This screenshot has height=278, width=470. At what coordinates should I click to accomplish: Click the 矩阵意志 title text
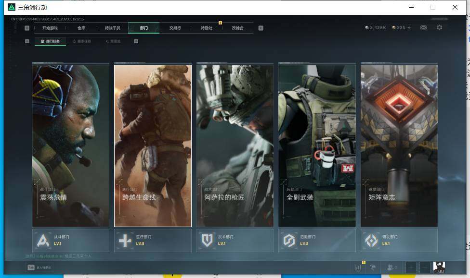tap(382, 197)
